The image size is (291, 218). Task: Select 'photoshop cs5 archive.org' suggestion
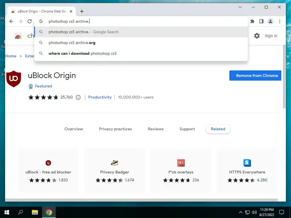pos(141,43)
